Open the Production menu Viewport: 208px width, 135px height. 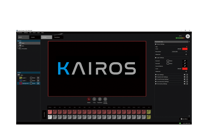click(x=19, y=33)
